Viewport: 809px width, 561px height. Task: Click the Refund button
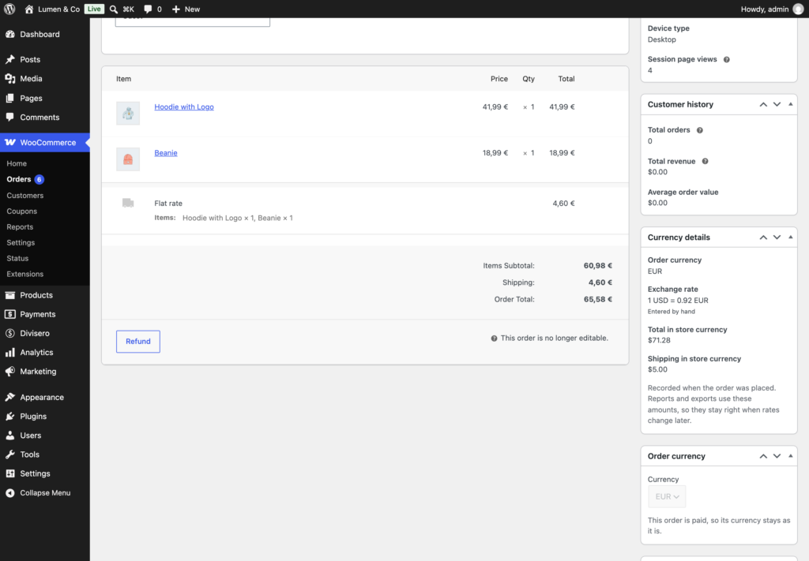click(137, 342)
